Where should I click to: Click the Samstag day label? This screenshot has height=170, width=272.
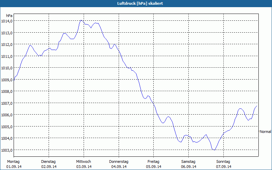(x=188, y=162)
